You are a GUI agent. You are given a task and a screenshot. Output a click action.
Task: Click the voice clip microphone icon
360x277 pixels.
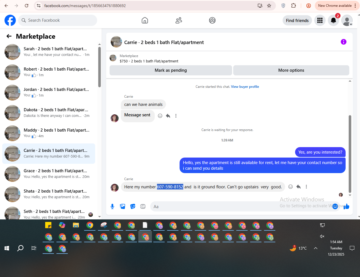(x=112, y=206)
